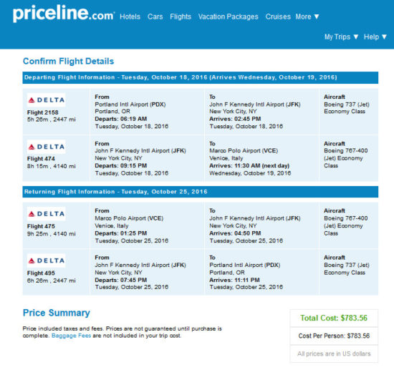394x375 pixels.
Task: Click Delta logo for Flight 2158
Action: pyautogui.click(x=47, y=100)
